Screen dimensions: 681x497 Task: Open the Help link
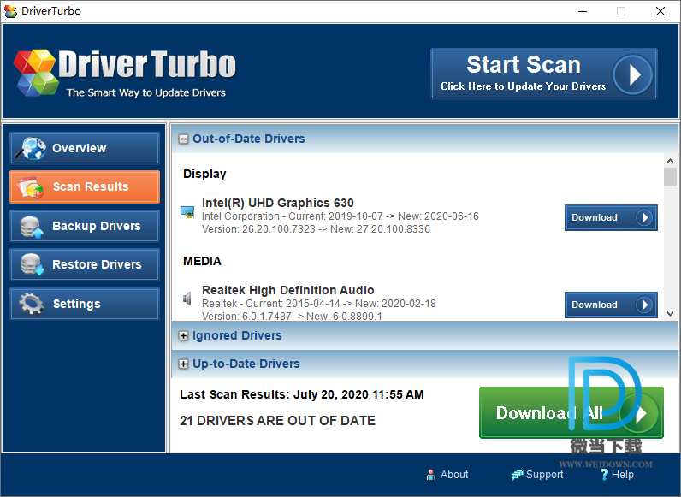point(617,475)
